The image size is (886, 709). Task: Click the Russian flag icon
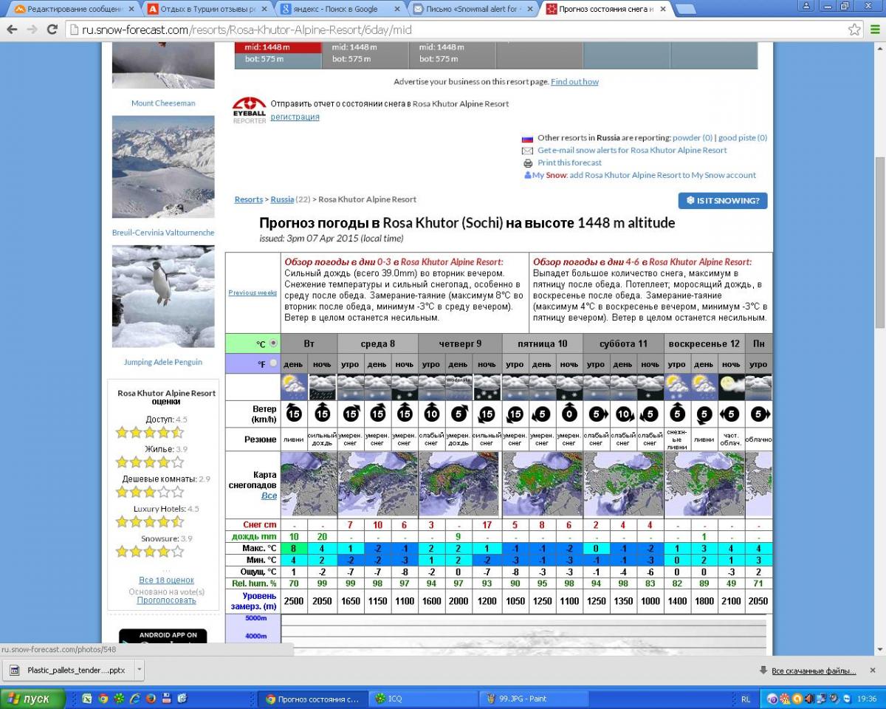(x=527, y=138)
